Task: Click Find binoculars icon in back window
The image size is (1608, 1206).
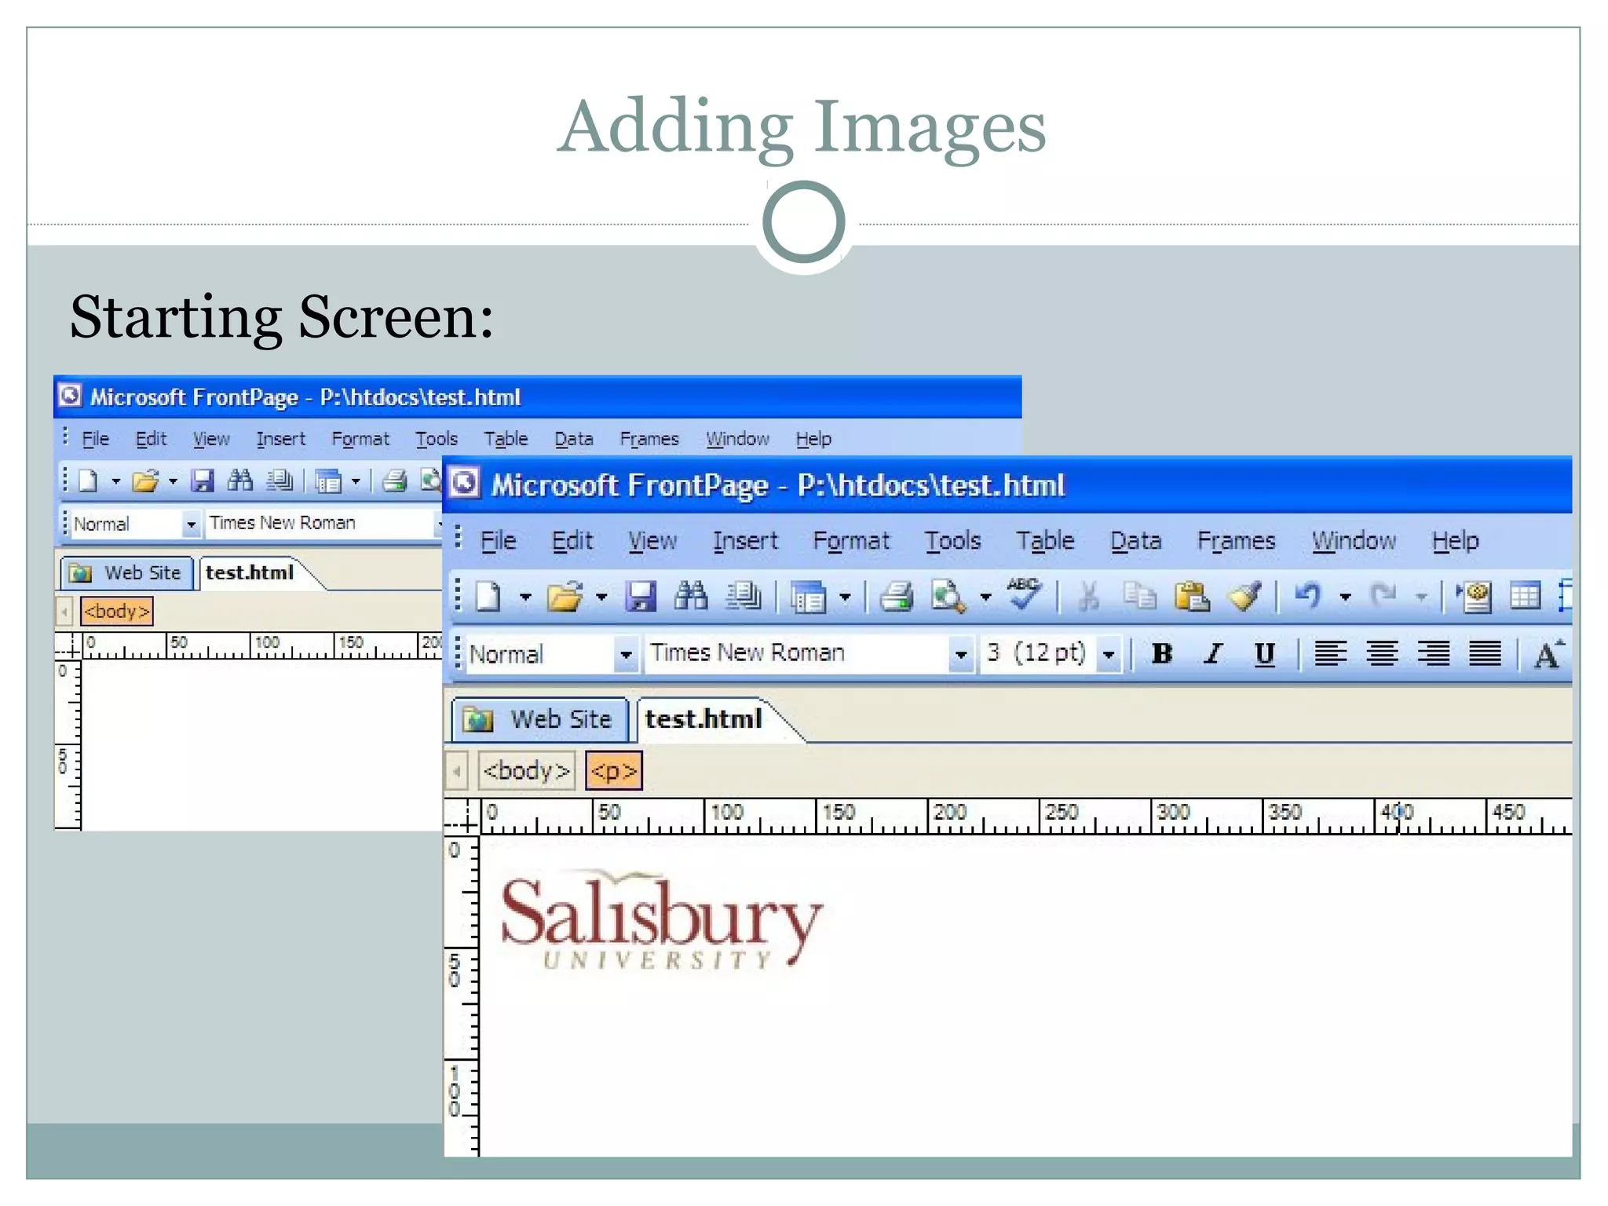Action: click(240, 481)
